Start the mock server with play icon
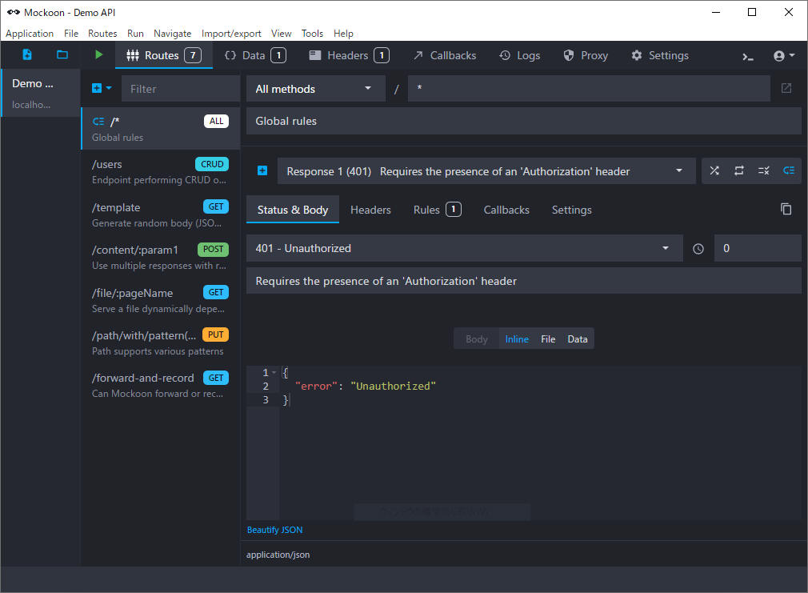Screen dimensions: 808x593 click(x=99, y=55)
